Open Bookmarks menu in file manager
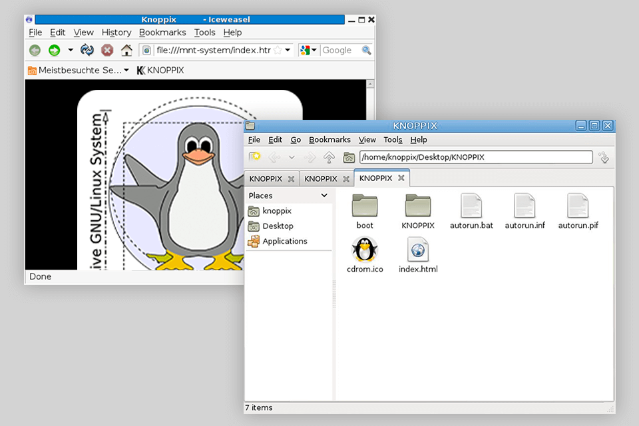 tap(329, 139)
